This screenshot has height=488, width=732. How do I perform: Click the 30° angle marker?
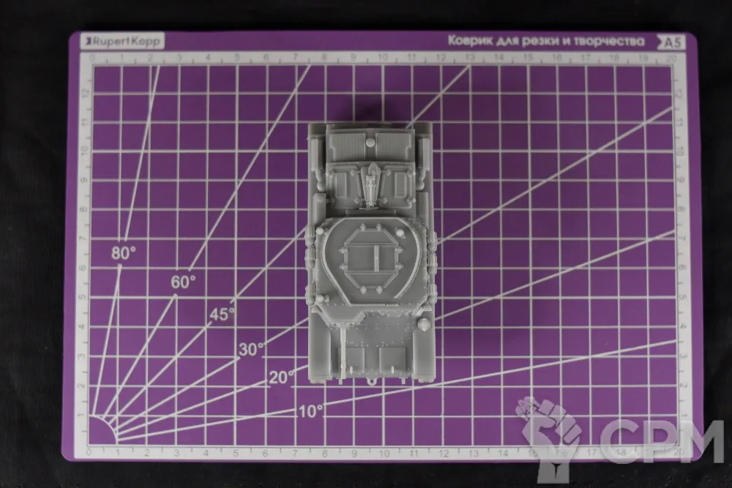[251, 349]
